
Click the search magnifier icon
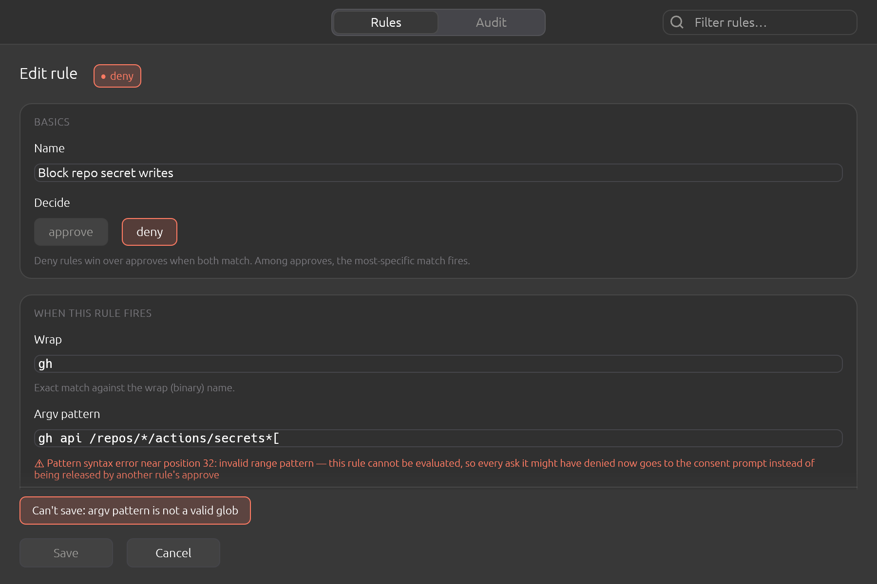[677, 22]
